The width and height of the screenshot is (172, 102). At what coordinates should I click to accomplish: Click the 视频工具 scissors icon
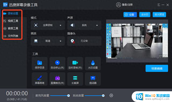5,21
